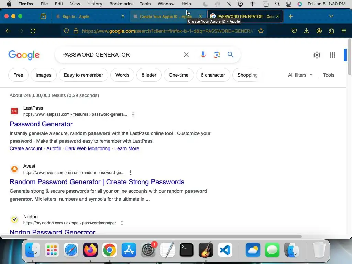This screenshot has width=352, height=264.
Task: Filter results by Free chip
Action: point(18,75)
